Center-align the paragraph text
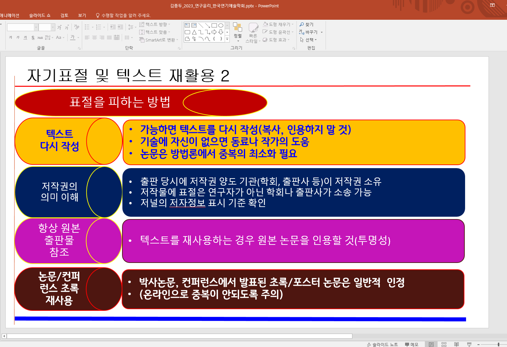507x347 pixels. 95,38
